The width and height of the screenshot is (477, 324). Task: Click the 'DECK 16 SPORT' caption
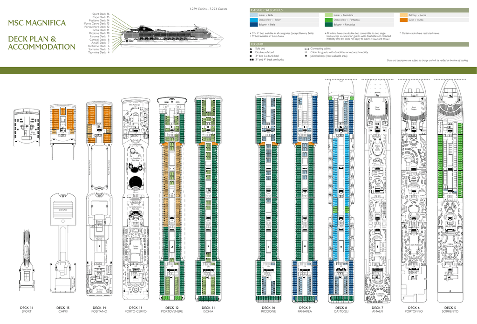(27, 310)
